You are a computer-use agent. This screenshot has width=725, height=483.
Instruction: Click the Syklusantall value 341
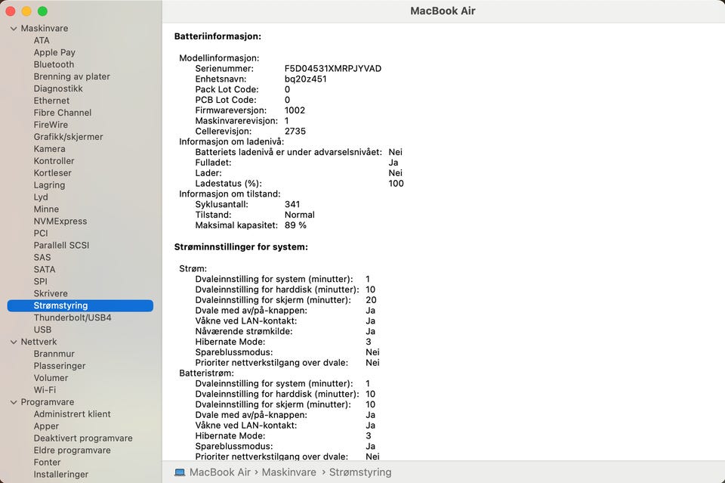pyautogui.click(x=292, y=204)
